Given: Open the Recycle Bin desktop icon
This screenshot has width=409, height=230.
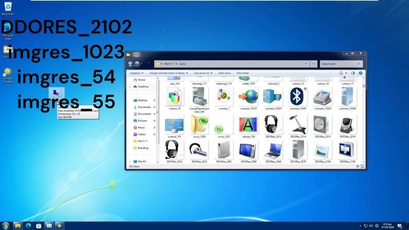Looking at the screenshot, I should [8, 8].
